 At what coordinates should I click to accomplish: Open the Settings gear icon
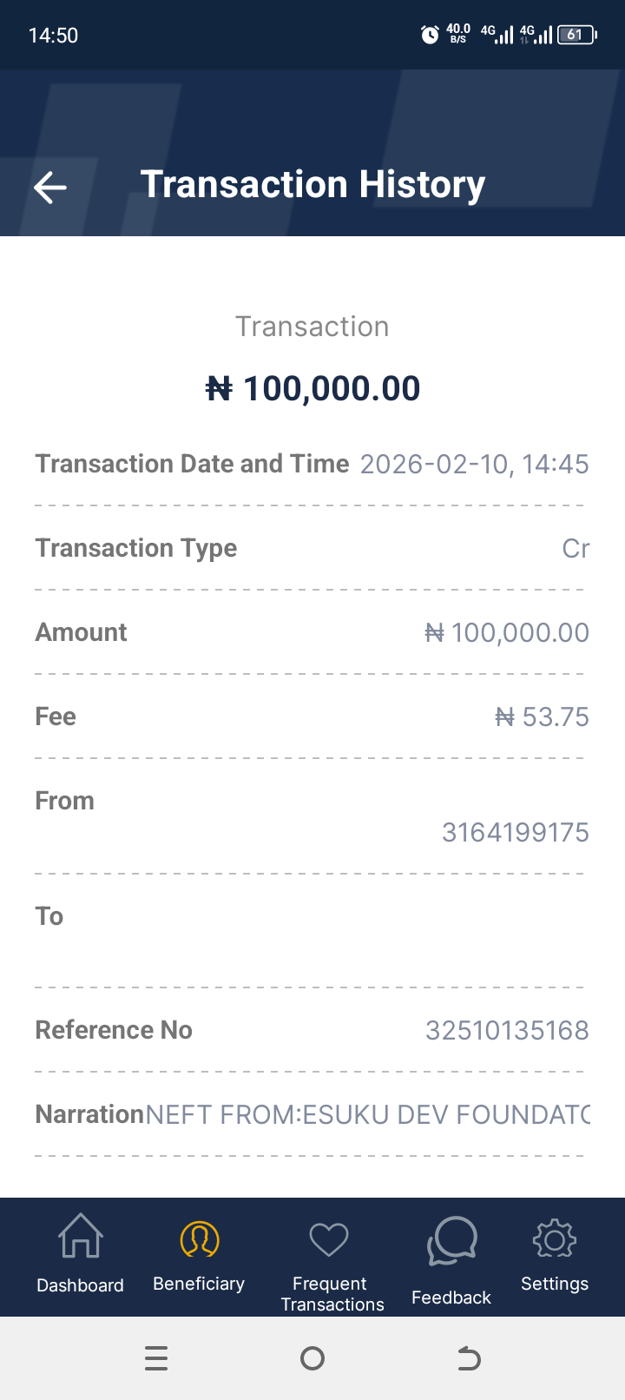click(x=555, y=1239)
